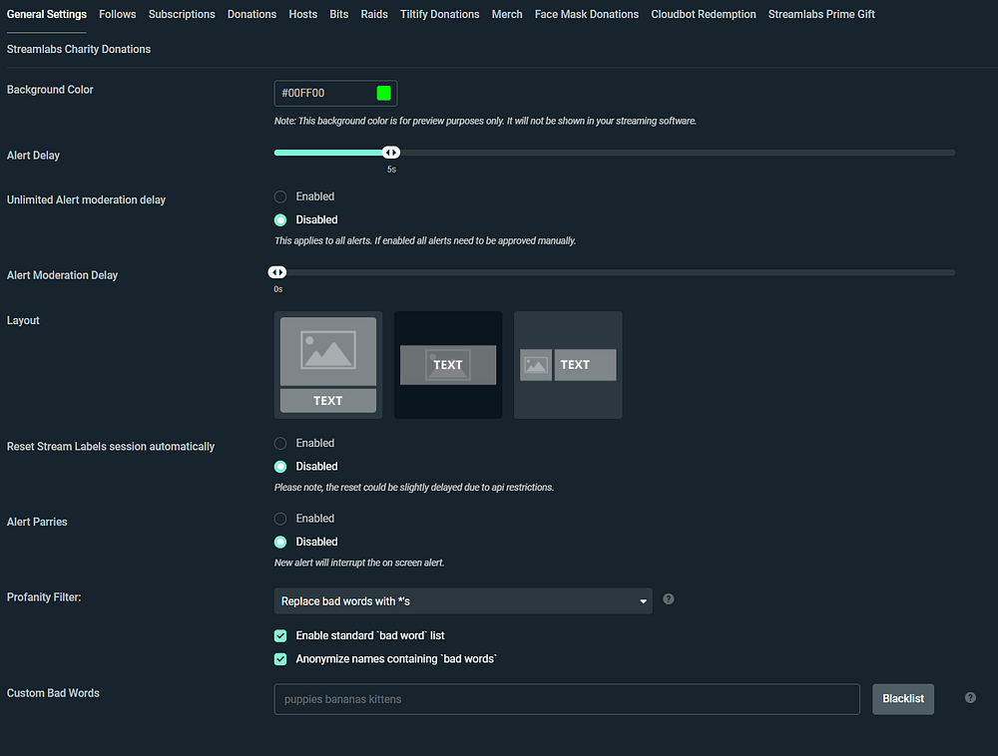The height and width of the screenshot is (756, 998).
Task: Click the Custom Bad Words input field
Action: pos(567,699)
